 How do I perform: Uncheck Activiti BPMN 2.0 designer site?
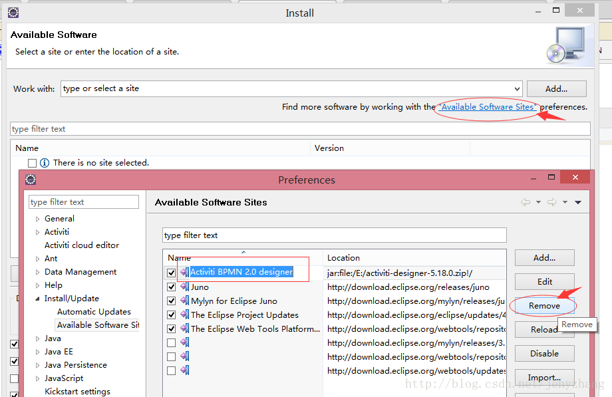pyautogui.click(x=171, y=273)
